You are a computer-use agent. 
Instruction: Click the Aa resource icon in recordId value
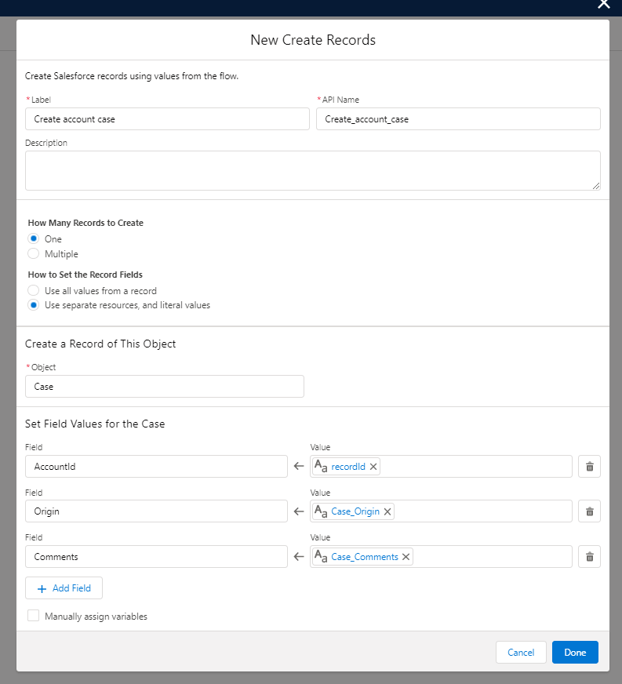[321, 466]
